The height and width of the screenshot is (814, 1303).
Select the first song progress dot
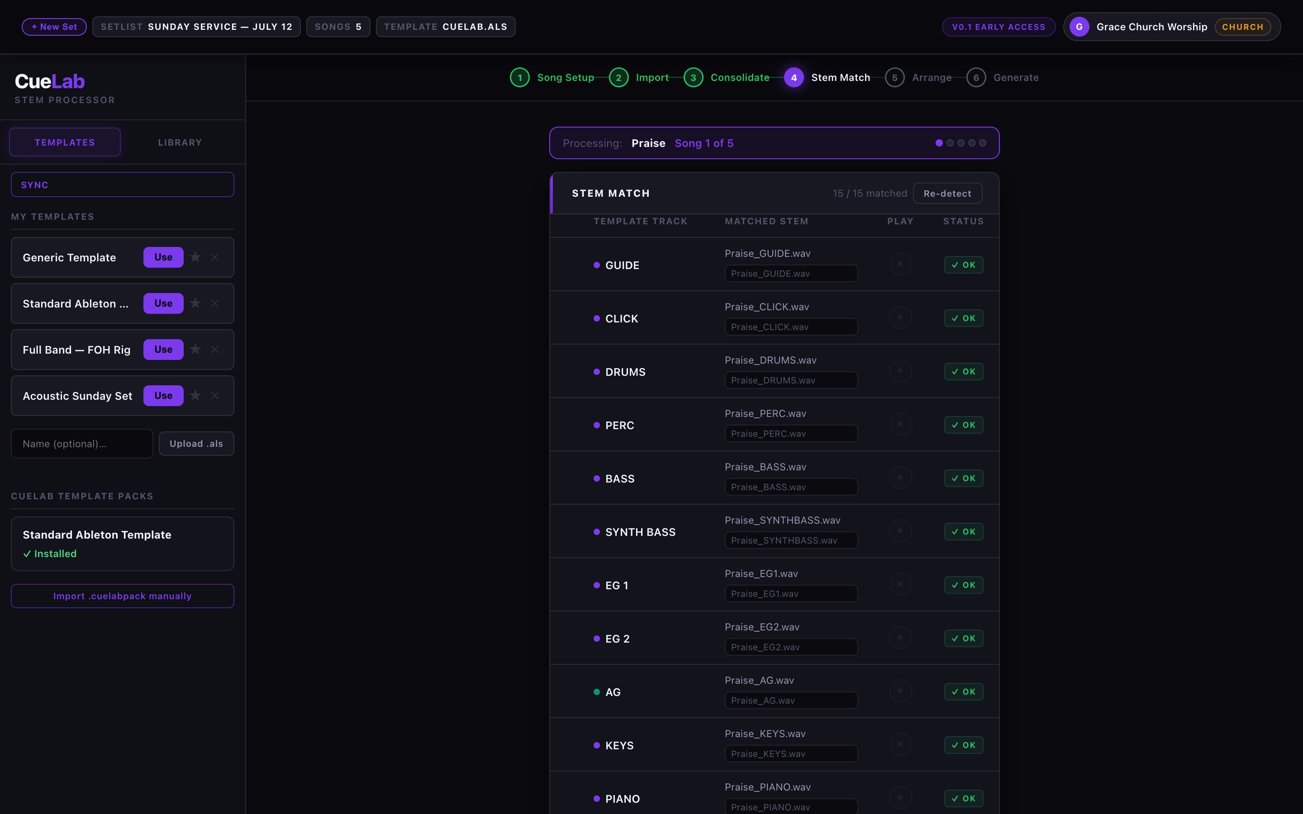click(939, 142)
